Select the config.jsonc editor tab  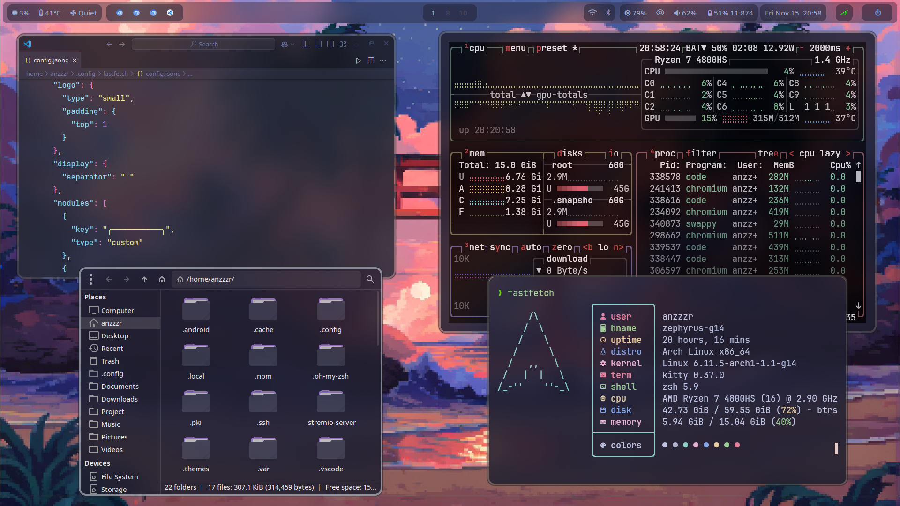pos(51,60)
